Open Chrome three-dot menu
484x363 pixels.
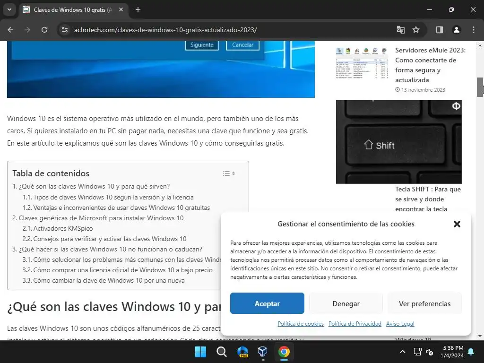474,30
